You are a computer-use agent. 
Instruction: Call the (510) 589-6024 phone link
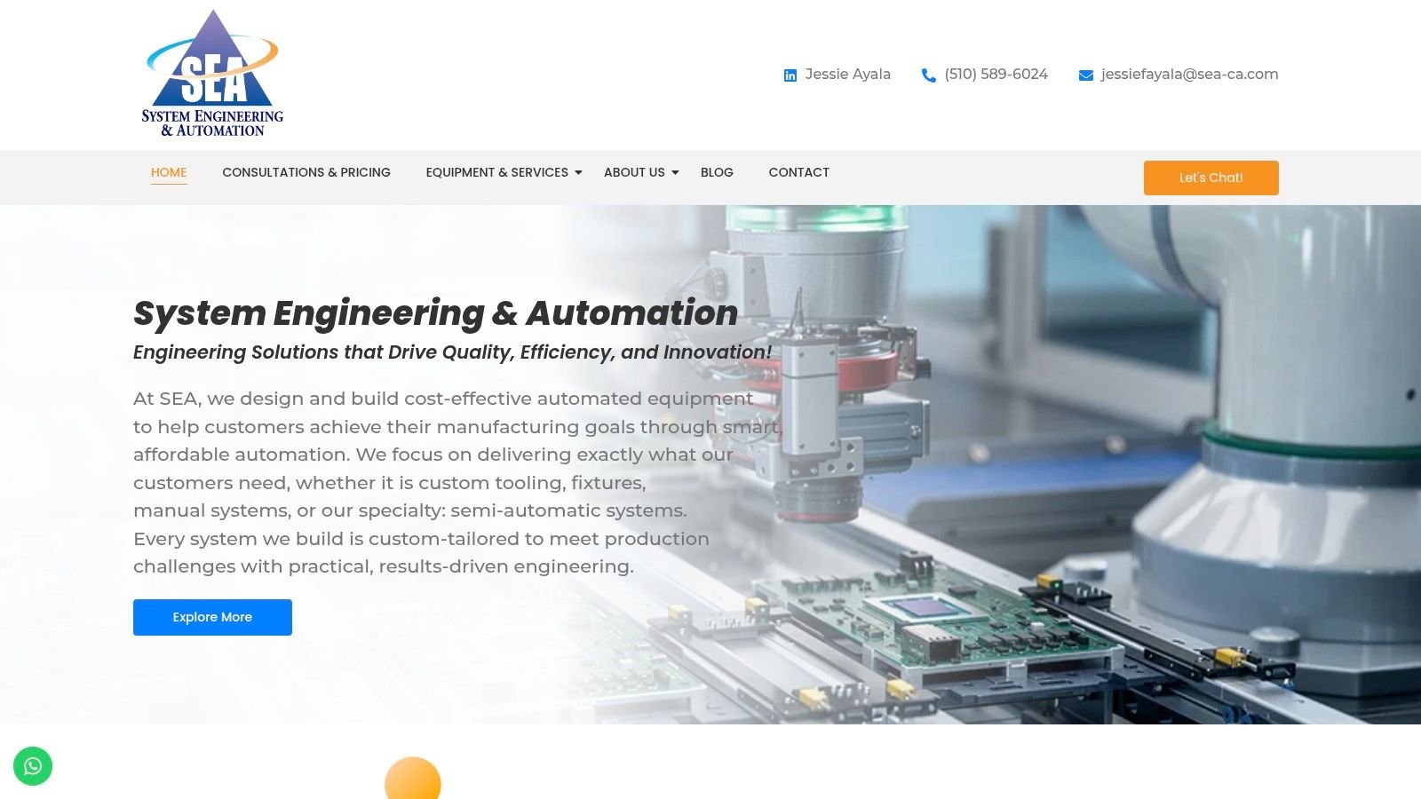(996, 75)
